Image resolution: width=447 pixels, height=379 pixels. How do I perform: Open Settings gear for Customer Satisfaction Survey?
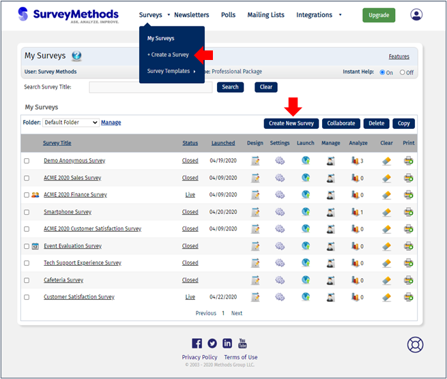point(280,297)
